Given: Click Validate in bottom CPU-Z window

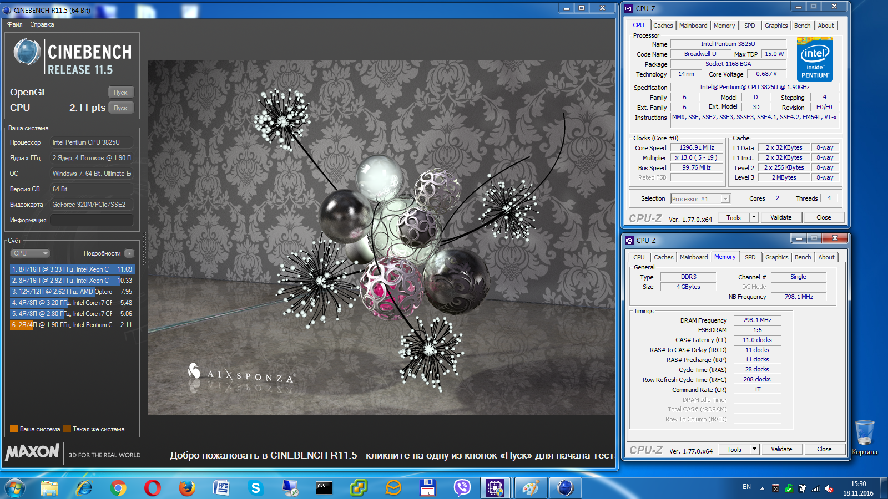Looking at the screenshot, I should click(781, 450).
